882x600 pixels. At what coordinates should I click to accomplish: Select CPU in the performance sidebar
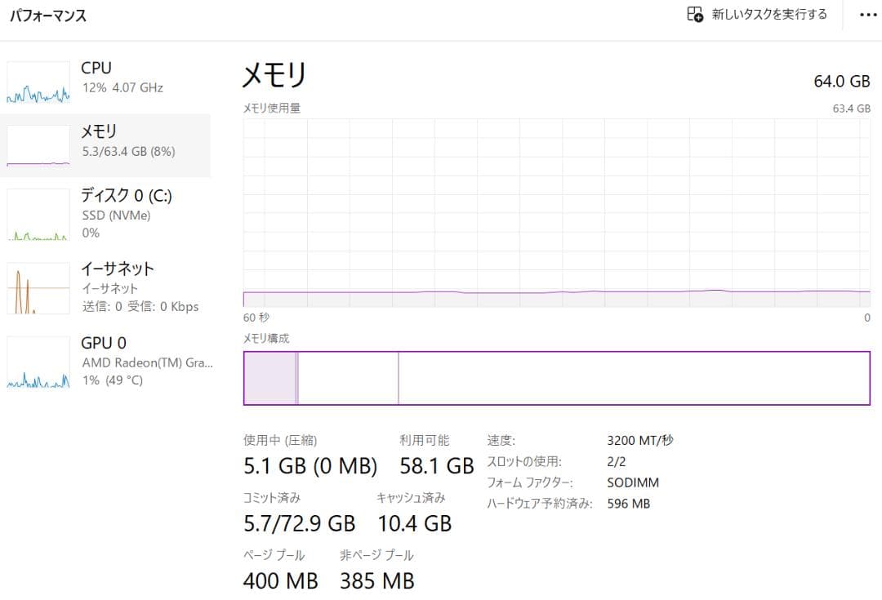point(96,69)
